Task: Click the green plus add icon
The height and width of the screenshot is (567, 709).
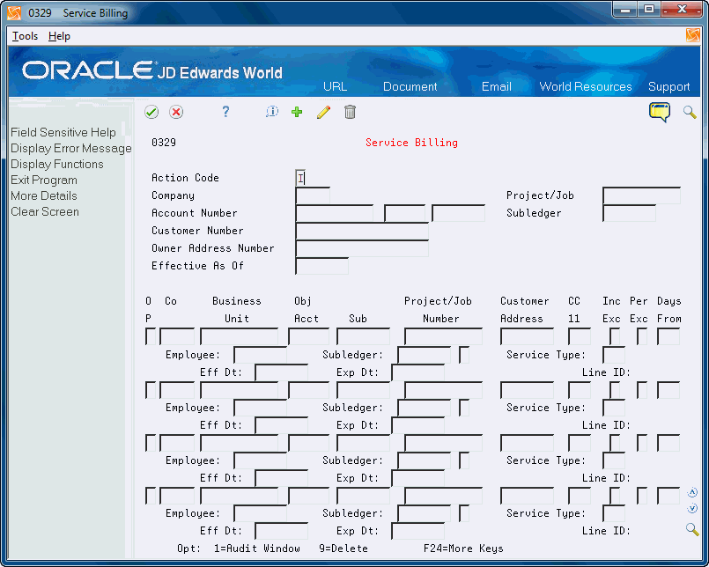Action: coord(297,112)
